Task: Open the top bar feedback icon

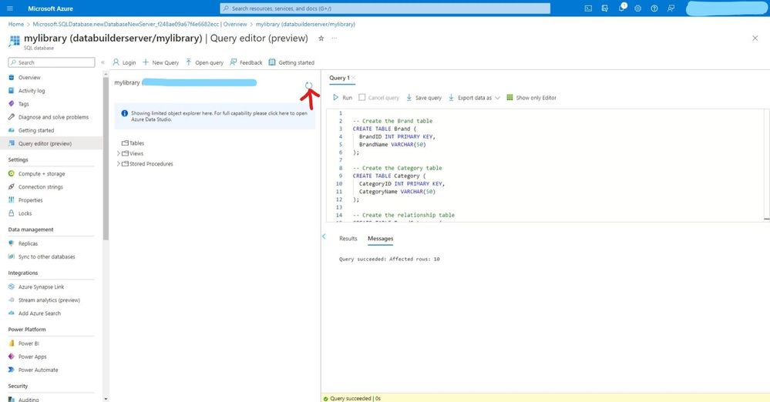Action: coord(671,8)
